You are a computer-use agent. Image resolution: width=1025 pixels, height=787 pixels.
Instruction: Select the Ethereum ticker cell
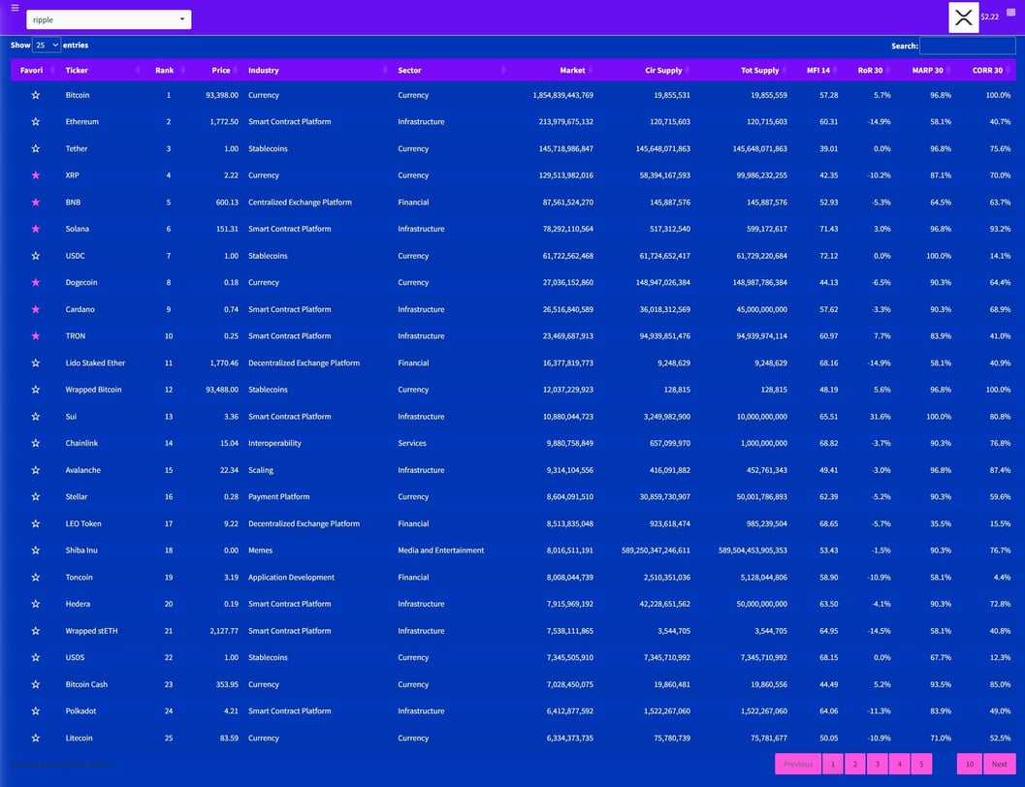click(81, 122)
